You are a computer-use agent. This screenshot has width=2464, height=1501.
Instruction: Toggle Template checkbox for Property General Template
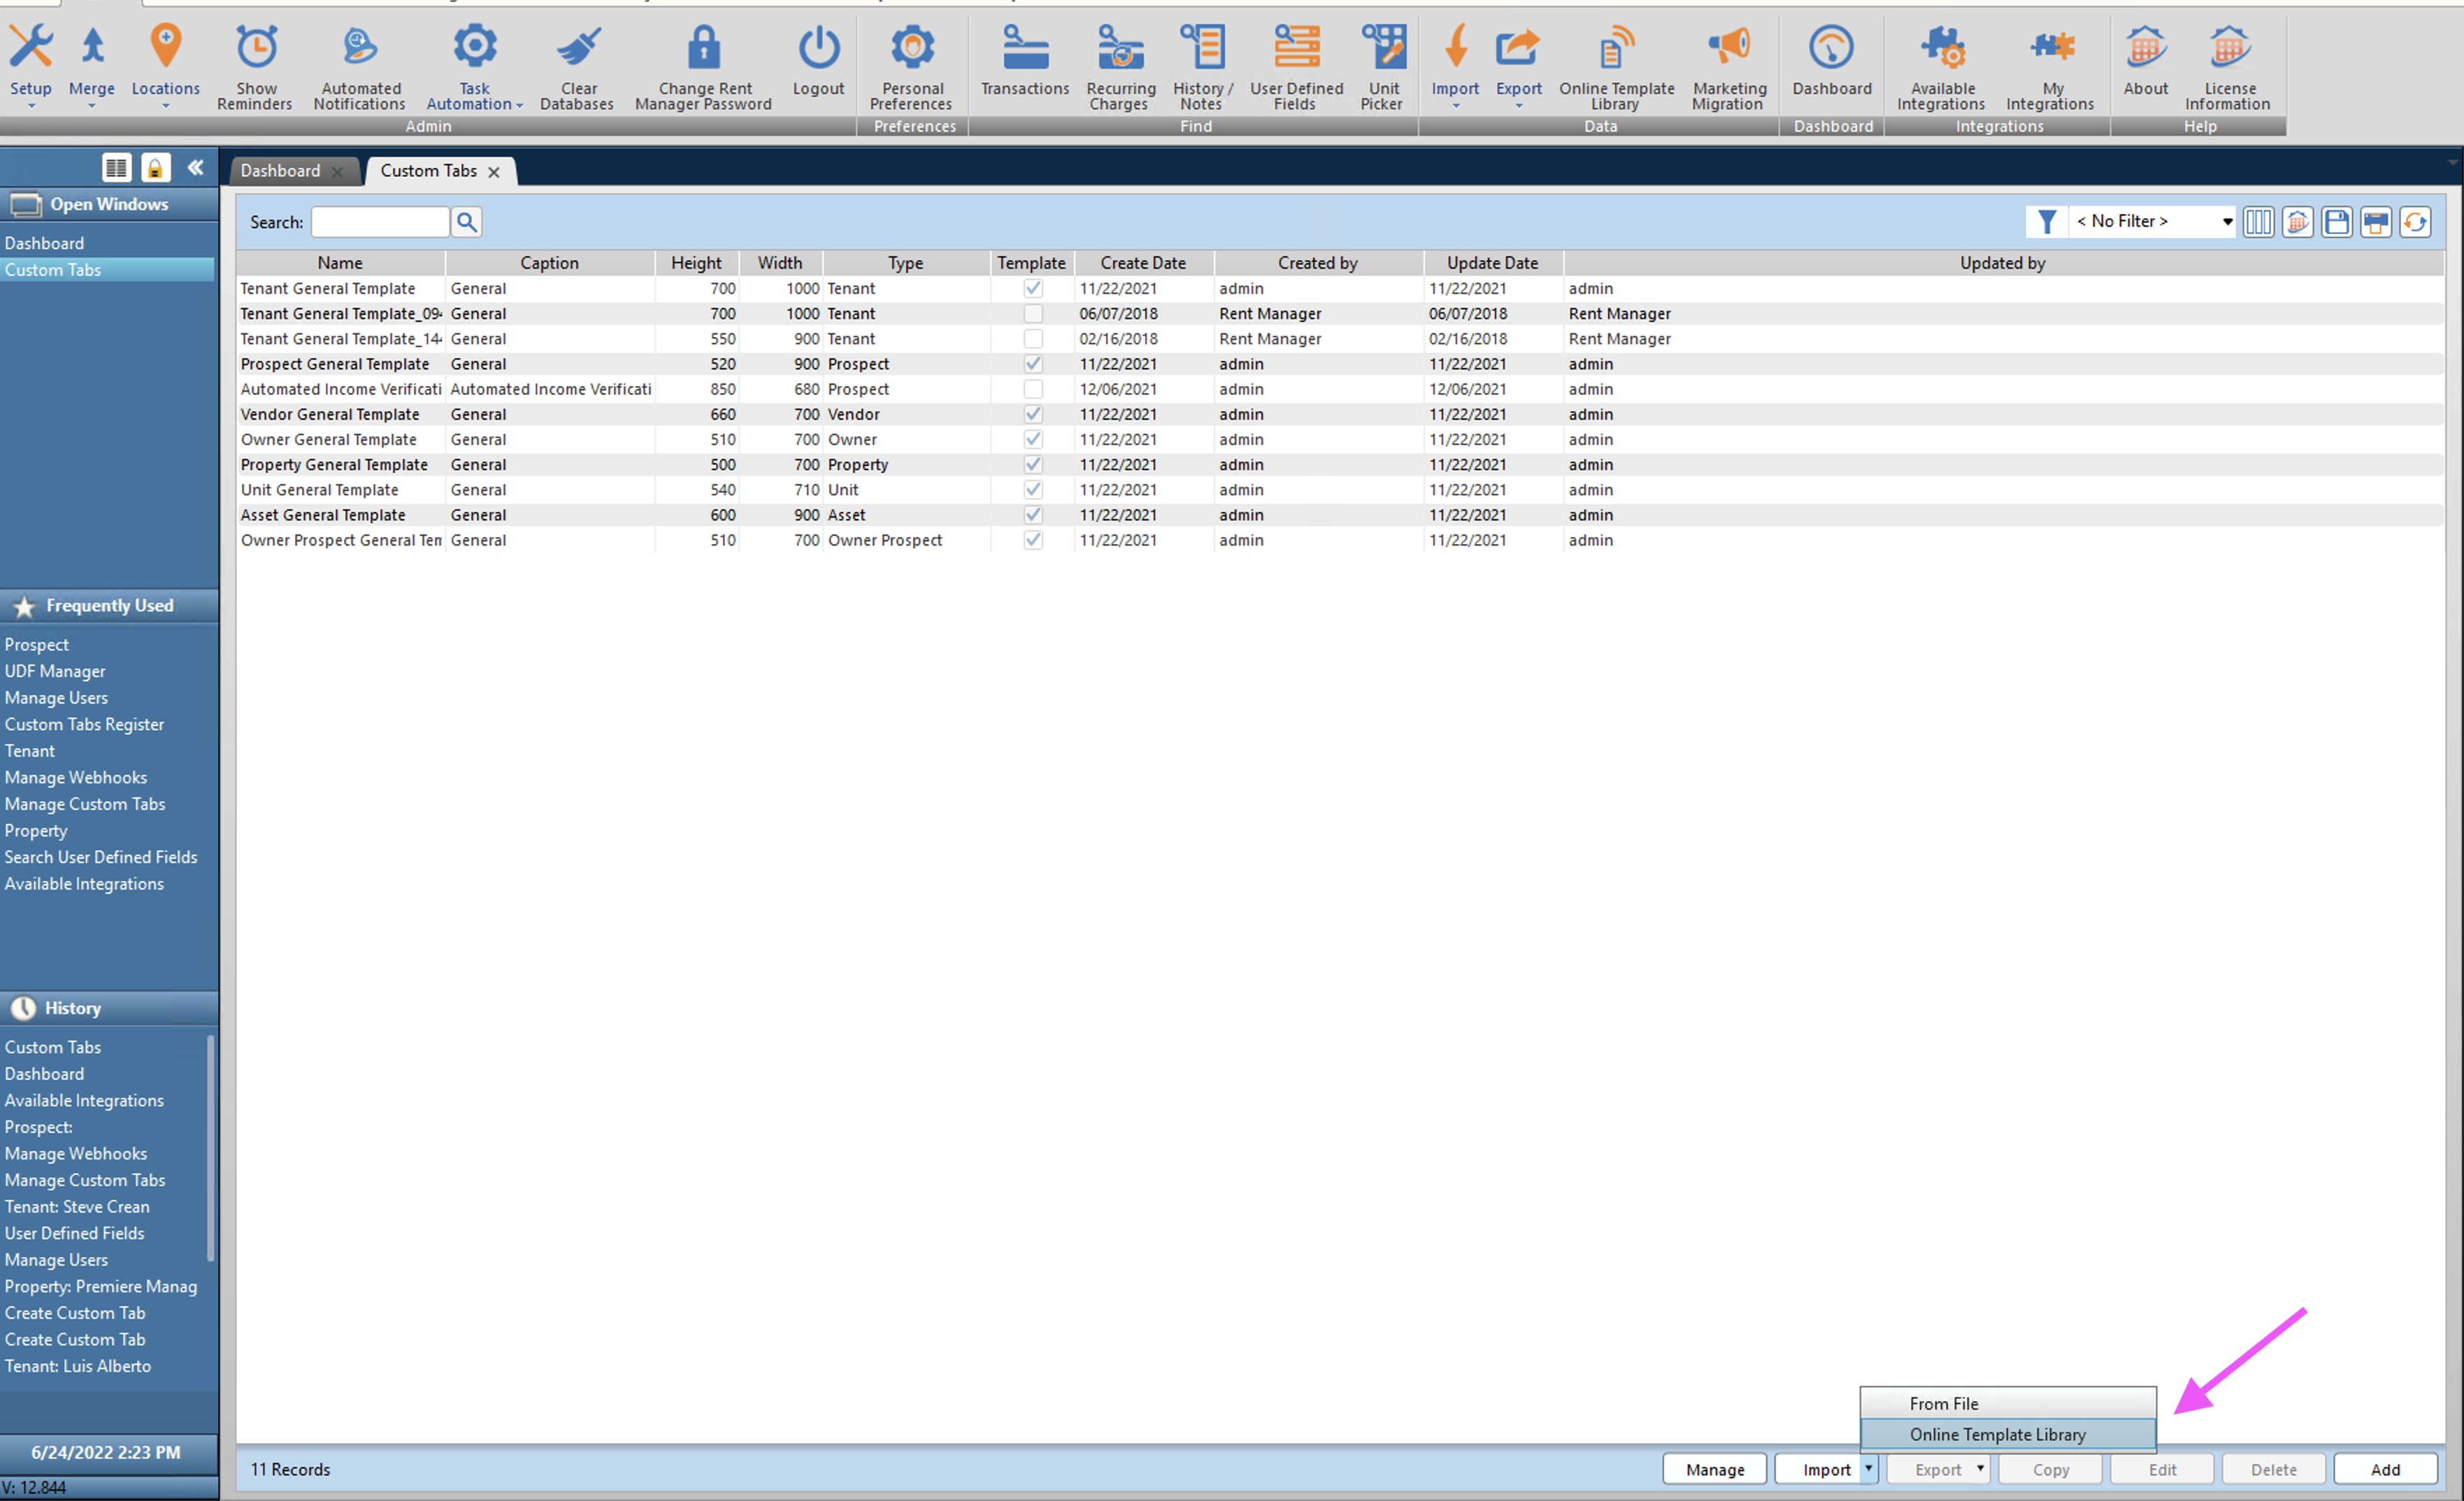click(x=1033, y=464)
